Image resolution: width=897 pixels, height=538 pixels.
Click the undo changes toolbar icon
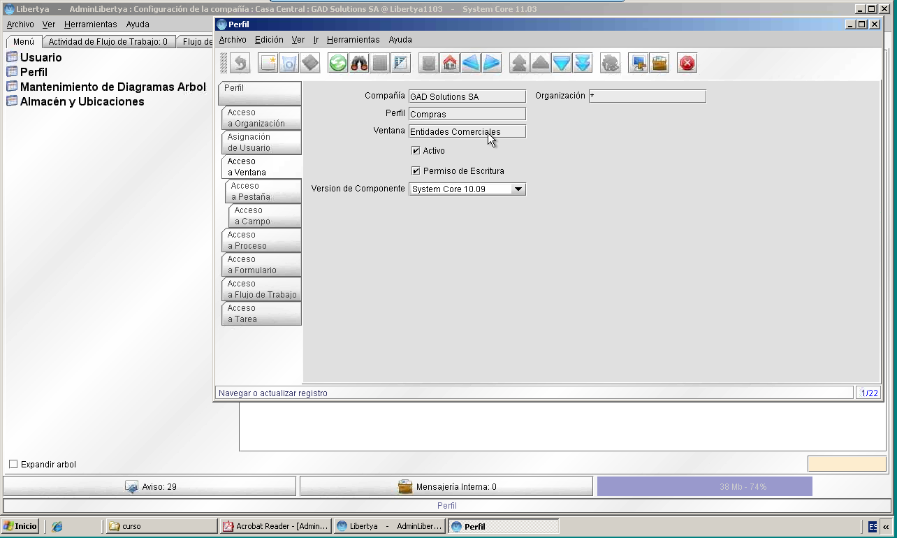tap(240, 63)
